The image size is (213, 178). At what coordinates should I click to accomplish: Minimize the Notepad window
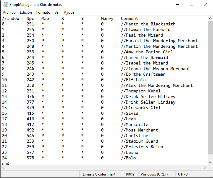177,5
